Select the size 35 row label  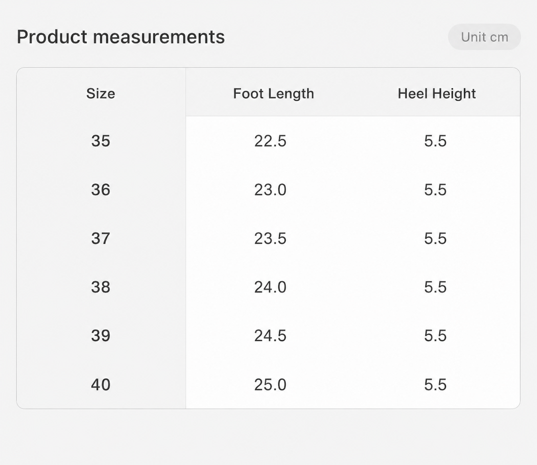click(101, 141)
